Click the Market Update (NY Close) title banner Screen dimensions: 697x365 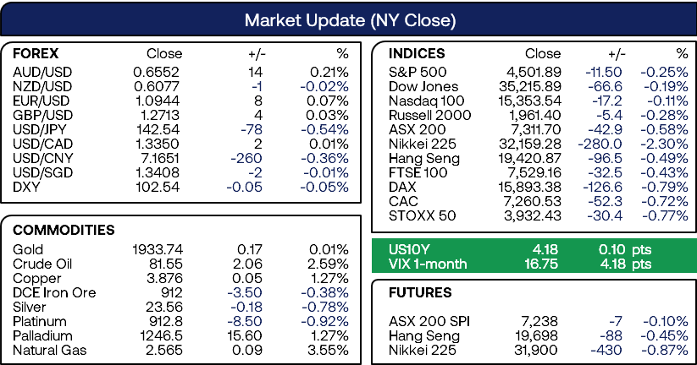[349, 19]
